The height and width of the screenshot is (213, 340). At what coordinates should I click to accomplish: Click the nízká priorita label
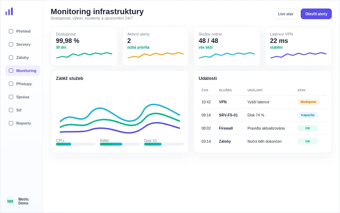138,47
